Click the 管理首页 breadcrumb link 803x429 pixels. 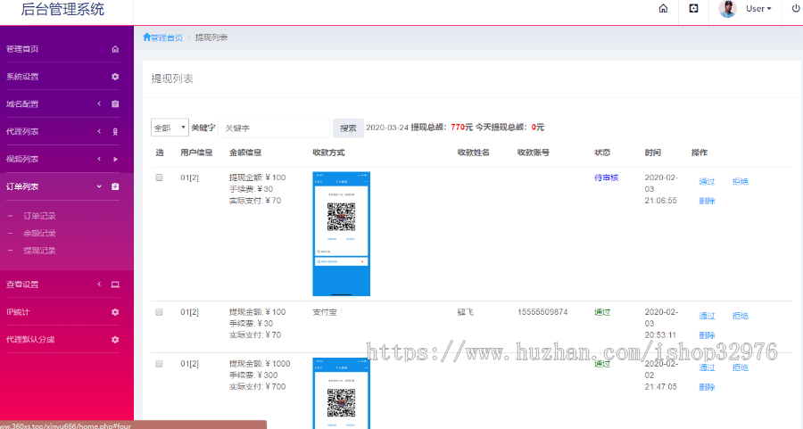[x=167, y=37]
